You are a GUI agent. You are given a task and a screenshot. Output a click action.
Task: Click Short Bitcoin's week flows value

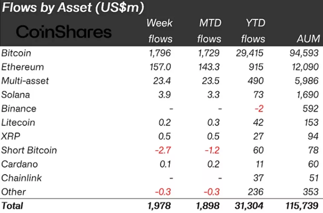163,150
